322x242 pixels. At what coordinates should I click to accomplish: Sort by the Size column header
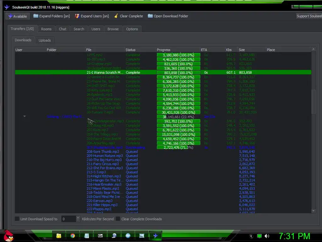pyautogui.click(x=252, y=50)
